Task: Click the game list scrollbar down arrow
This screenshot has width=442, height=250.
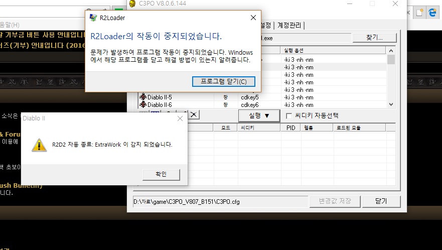Action: tap(391, 104)
